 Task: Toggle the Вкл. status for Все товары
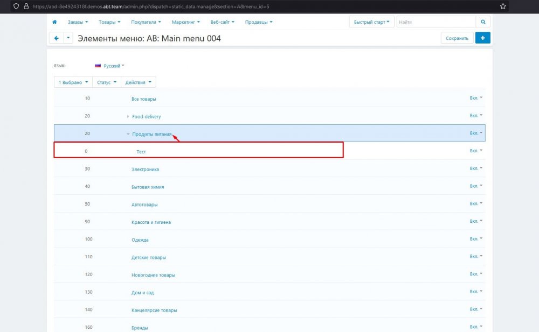476,98
